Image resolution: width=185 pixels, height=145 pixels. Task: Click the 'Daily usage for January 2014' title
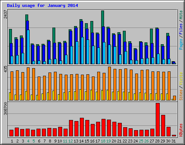(42, 5)
